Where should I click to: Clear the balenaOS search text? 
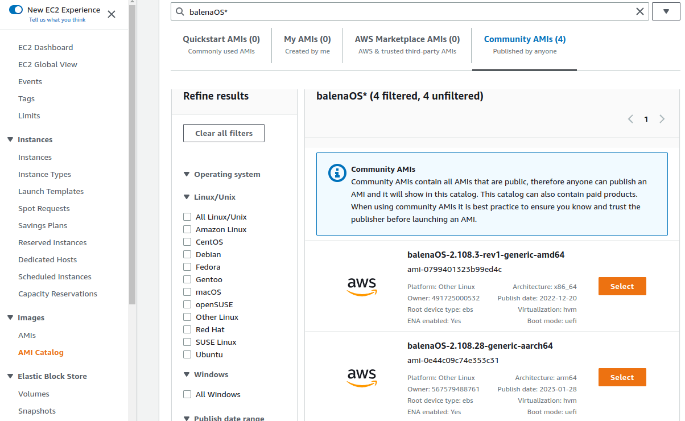tap(640, 11)
